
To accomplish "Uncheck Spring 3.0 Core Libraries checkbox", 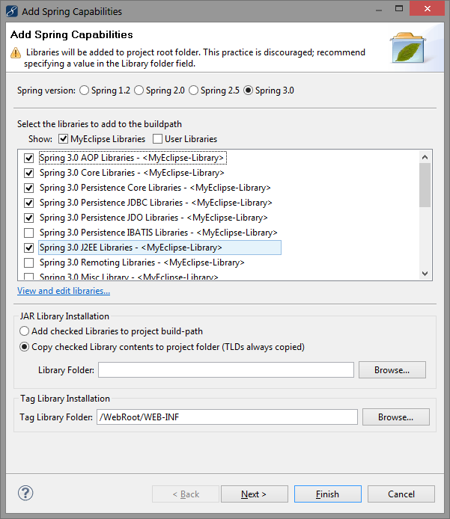I will (29, 173).
